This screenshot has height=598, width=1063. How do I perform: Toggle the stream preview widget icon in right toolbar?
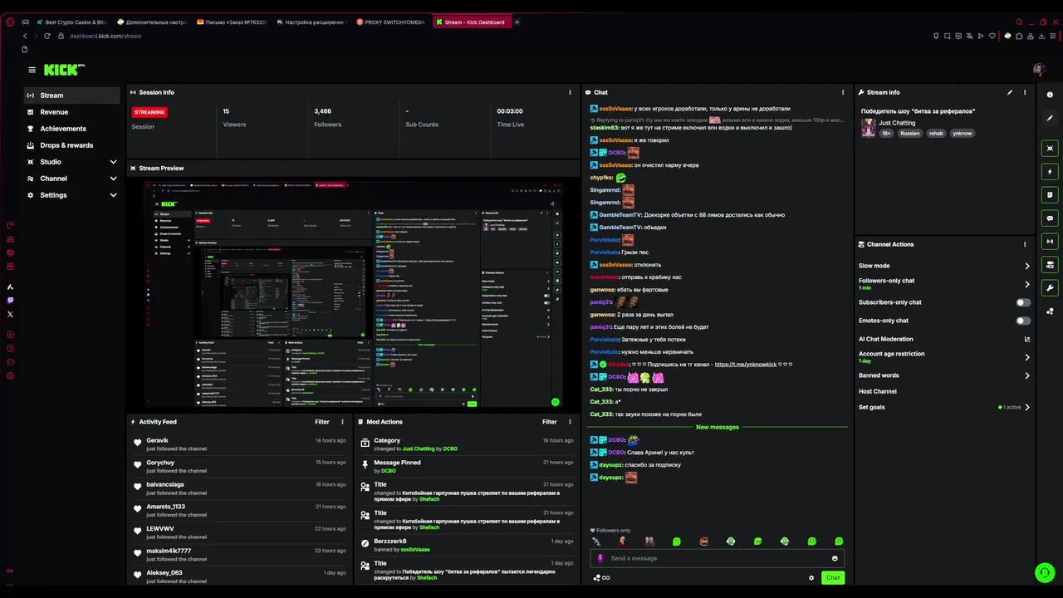(1050, 149)
